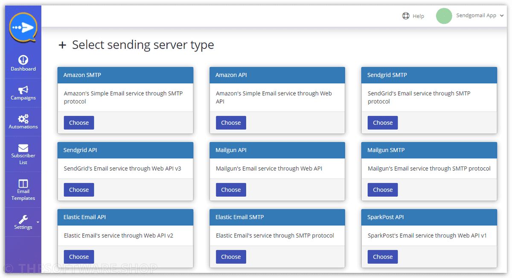Click 'SendGrid's Email service through Web API v3'

pyautogui.click(x=122, y=169)
